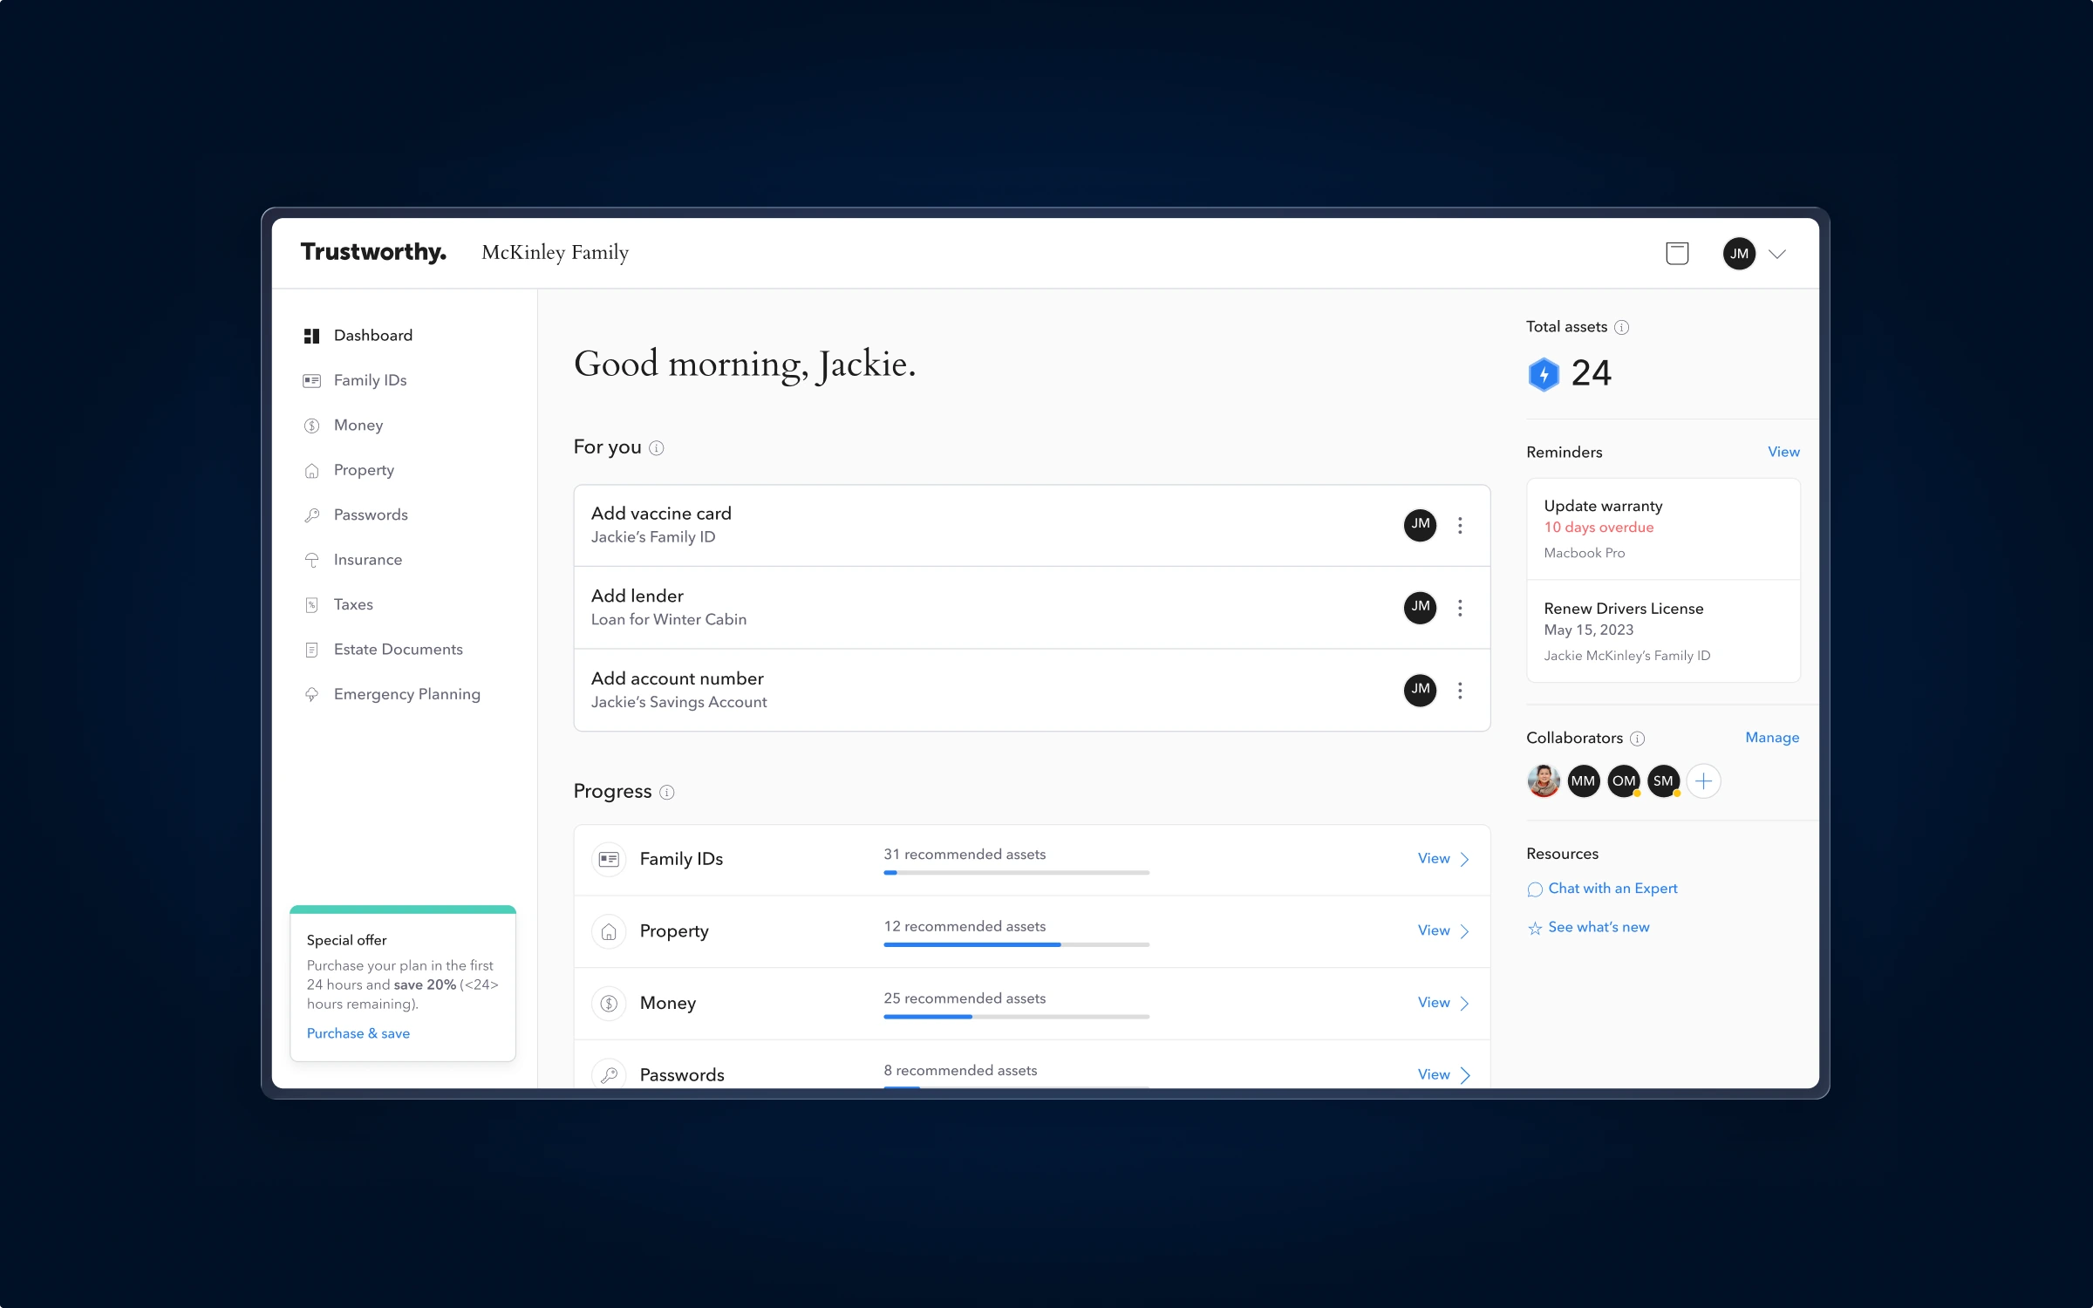
Task: Open more options for Add account number
Action: pyautogui.click(x=1460, y=691)
